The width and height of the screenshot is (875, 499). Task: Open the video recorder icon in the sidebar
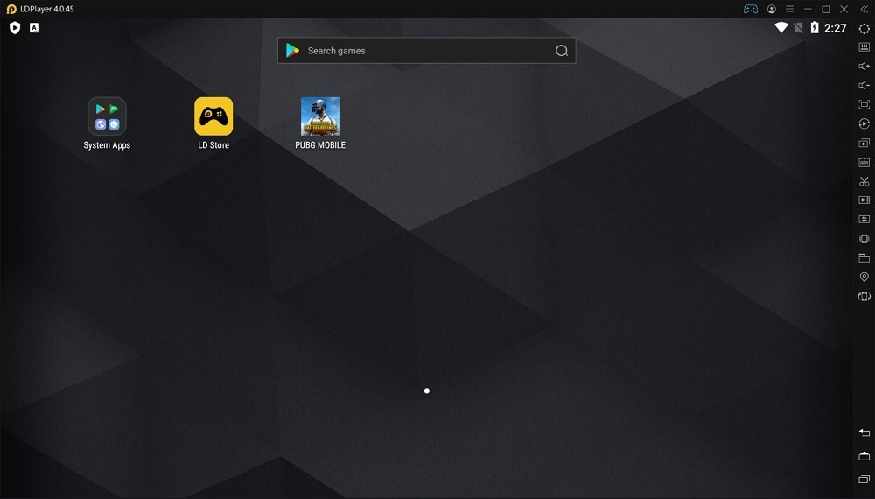pyautogui.click(x=864, y=200)
